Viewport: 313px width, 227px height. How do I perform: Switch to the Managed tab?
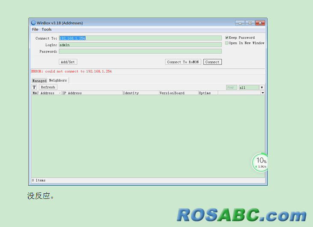tap(39, 81)
